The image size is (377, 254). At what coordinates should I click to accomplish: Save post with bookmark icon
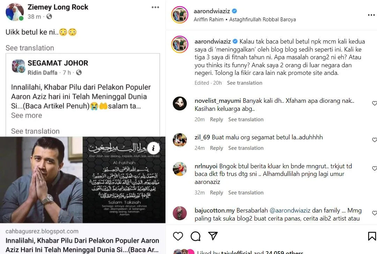[x=372, y=236]
